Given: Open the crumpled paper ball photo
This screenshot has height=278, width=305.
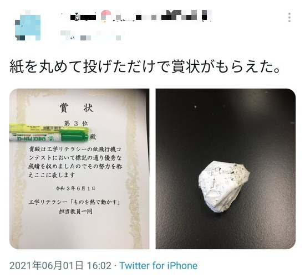Looking at the screenshot, I should [x=226, y=169].
